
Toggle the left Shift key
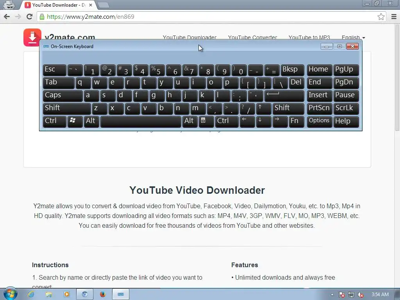(x=67, y=109)
